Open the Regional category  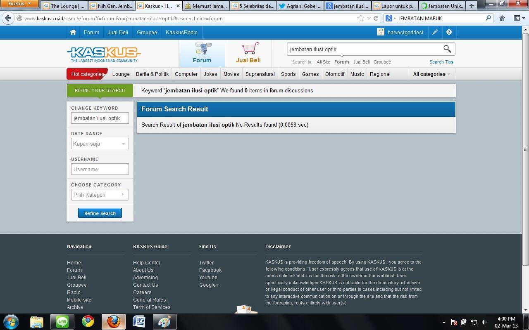pos(380,74)
